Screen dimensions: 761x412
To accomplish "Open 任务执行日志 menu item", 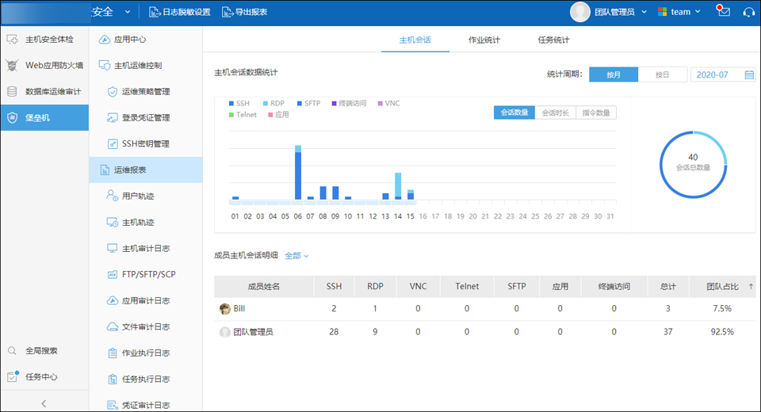I will (x=146, y=380).
